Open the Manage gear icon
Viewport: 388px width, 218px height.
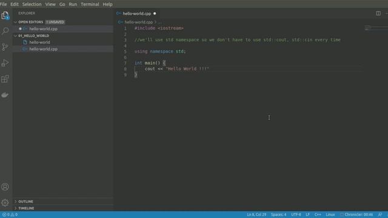click(x=5, y=203)
